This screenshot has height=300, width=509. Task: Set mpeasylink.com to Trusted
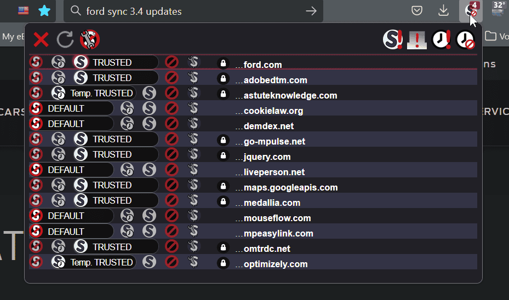150,231
